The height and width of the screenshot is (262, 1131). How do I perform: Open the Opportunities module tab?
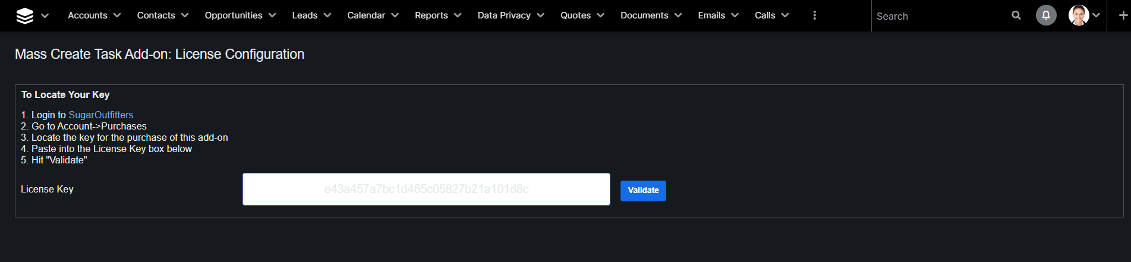tap(234, 15)
